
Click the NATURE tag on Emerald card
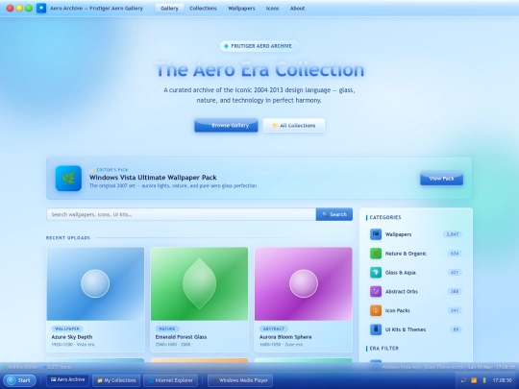(x=167, y=328)
